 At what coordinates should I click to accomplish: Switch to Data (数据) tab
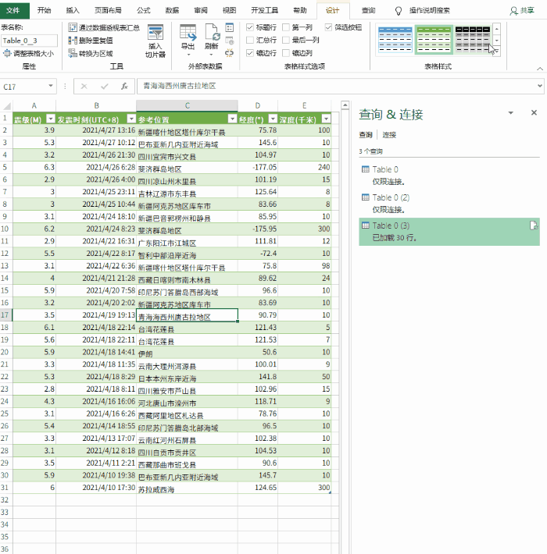click(172, 10)
